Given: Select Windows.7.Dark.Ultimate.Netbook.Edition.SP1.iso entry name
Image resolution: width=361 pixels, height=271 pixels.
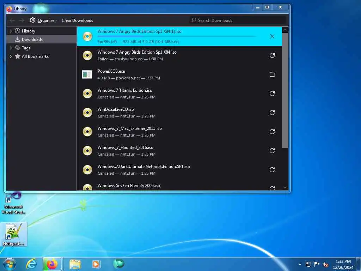Looking at the screenshot, I should 144,167.
